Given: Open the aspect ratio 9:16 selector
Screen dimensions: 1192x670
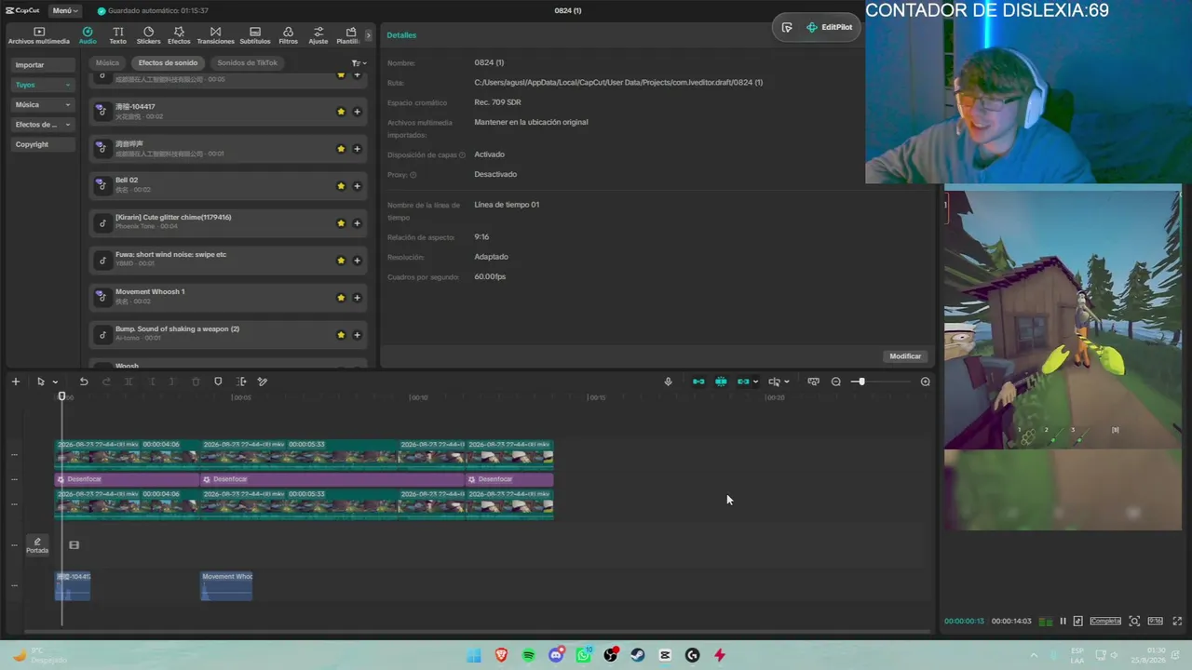Looking at the screenshot, I should point(1155,621).
